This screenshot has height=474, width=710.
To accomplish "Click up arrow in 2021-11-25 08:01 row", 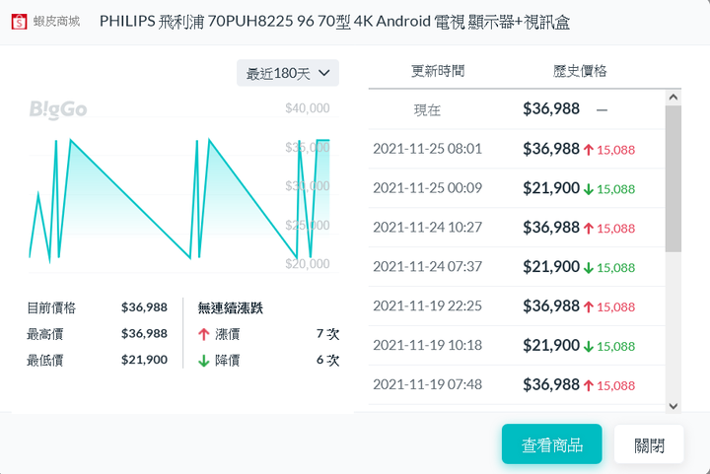I will (x=588, y=150).
